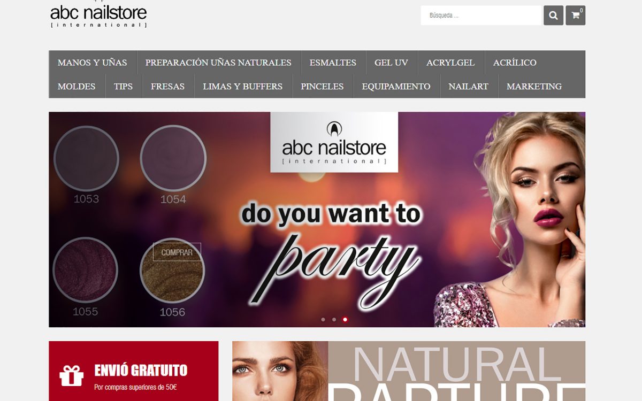Open the Limas y Buffers menu
642x401 pixels.
coord(242,86)
